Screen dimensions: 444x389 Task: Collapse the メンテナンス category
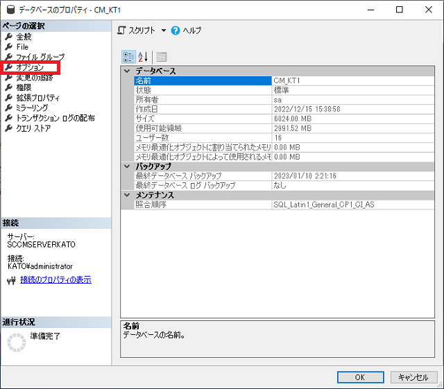pos(127,196)
